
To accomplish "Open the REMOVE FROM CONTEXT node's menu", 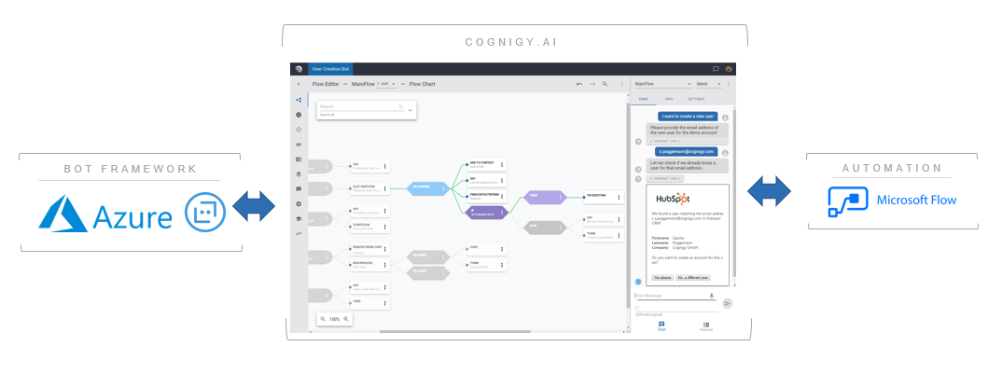I will tap(384, 249).
